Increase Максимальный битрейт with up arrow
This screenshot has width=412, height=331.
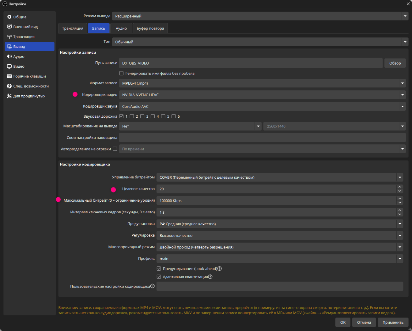point(400,198)
